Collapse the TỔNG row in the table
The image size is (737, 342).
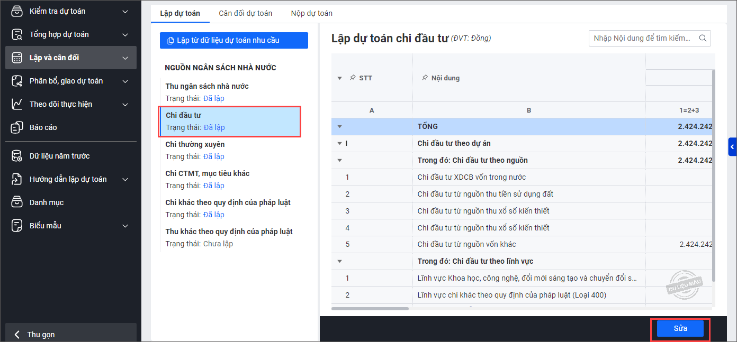(340, 126)
